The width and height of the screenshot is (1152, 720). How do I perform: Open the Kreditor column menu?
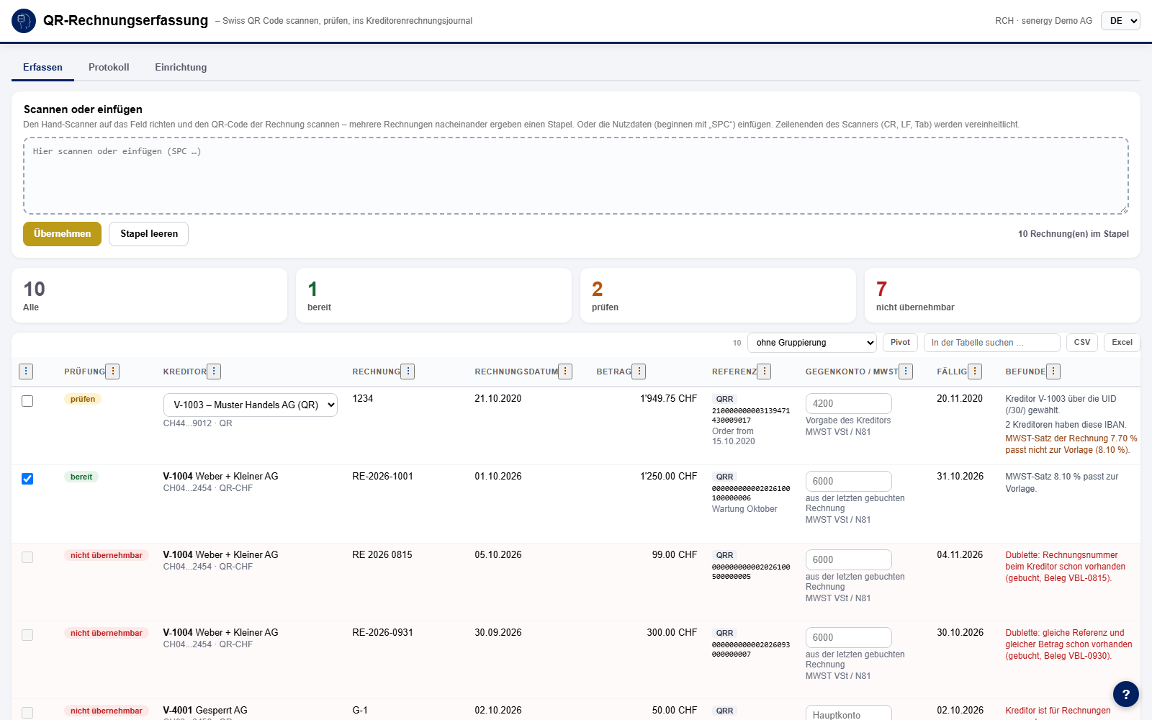coord(214,372)
